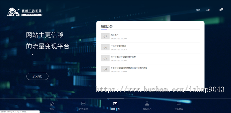Click the 注册 register link

pyautogui.click(x=208, y=10)
